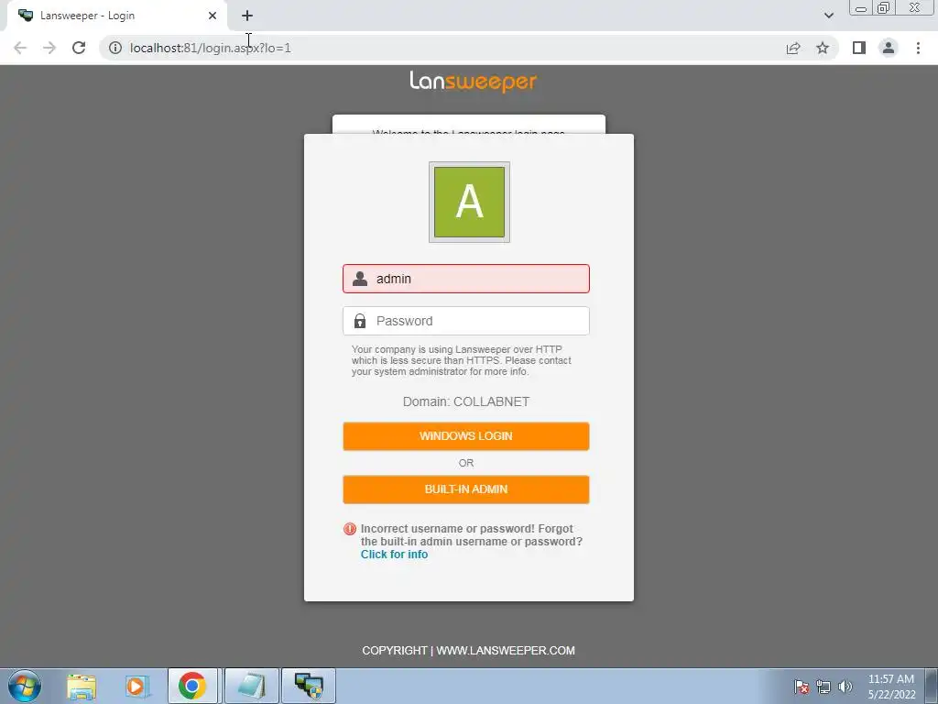Click the browser forward arrow
The height and width of the screenshot is (704, 938).
[x=49, y=48]
